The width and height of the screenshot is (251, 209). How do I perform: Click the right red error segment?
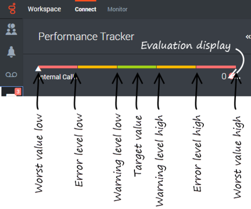click(216, 67)
